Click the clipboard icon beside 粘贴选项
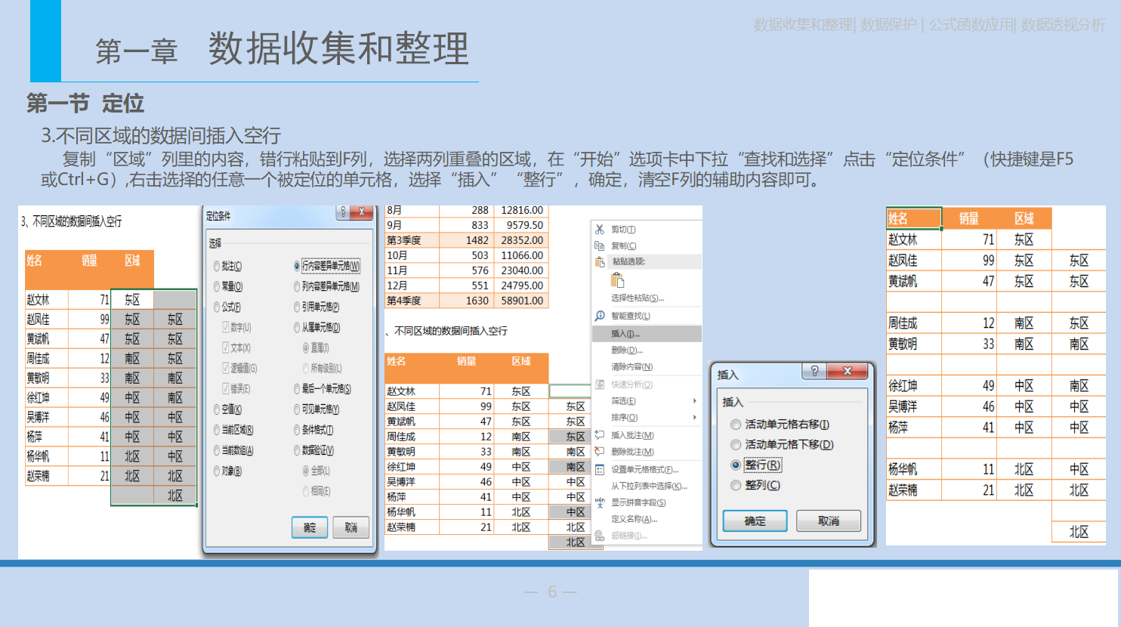Screen dimensions: 1121x627 pyautogui.click(x=600, y=261)
